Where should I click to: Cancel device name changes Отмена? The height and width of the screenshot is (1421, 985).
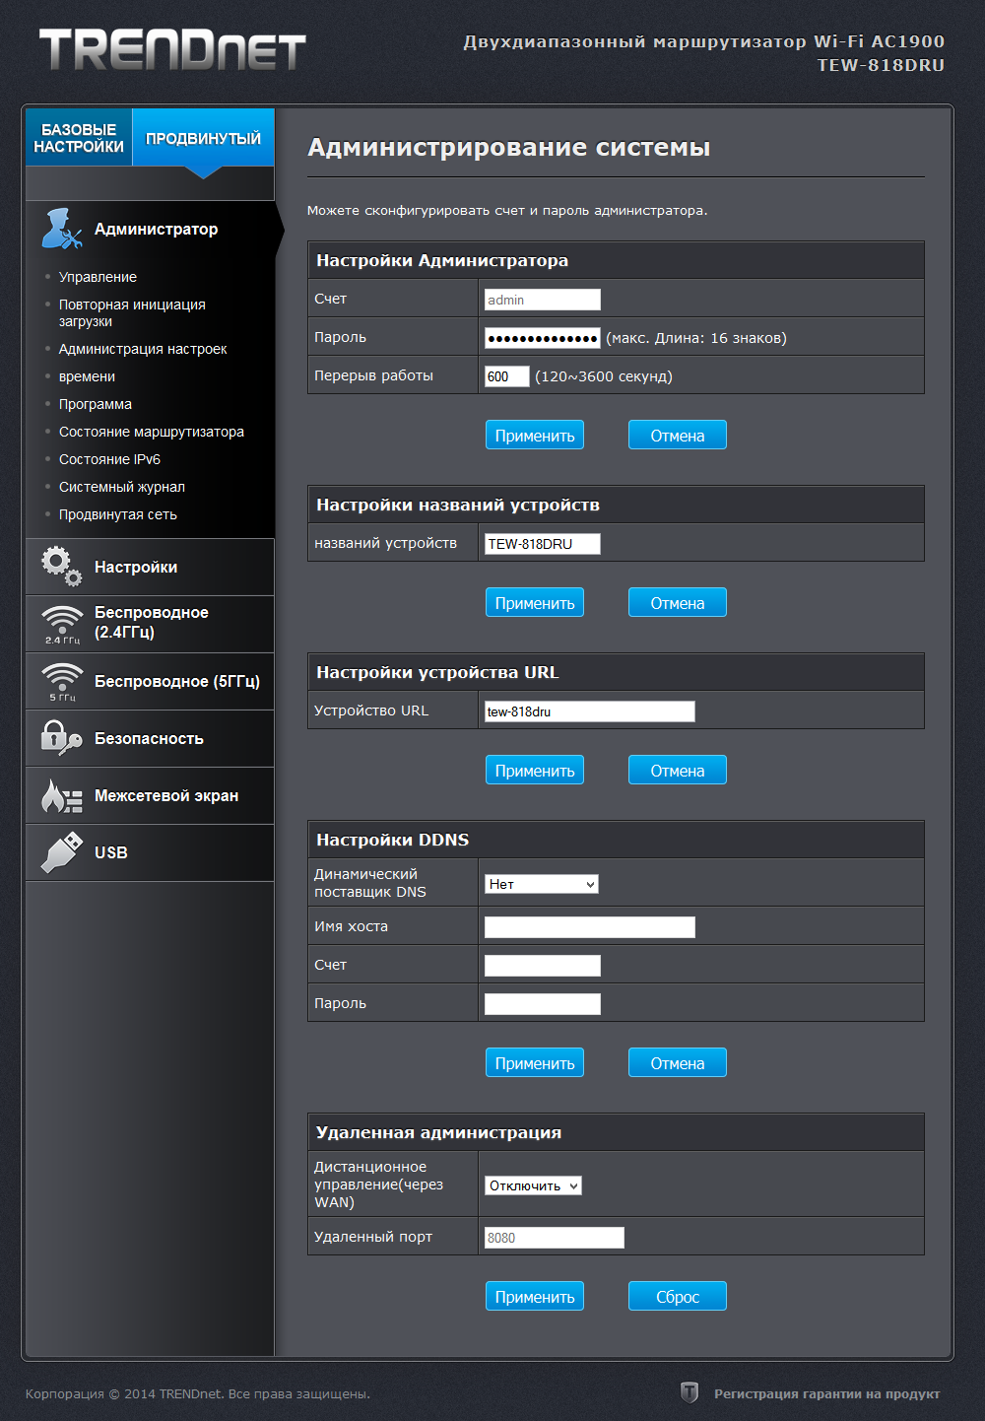tap(678, 602)
